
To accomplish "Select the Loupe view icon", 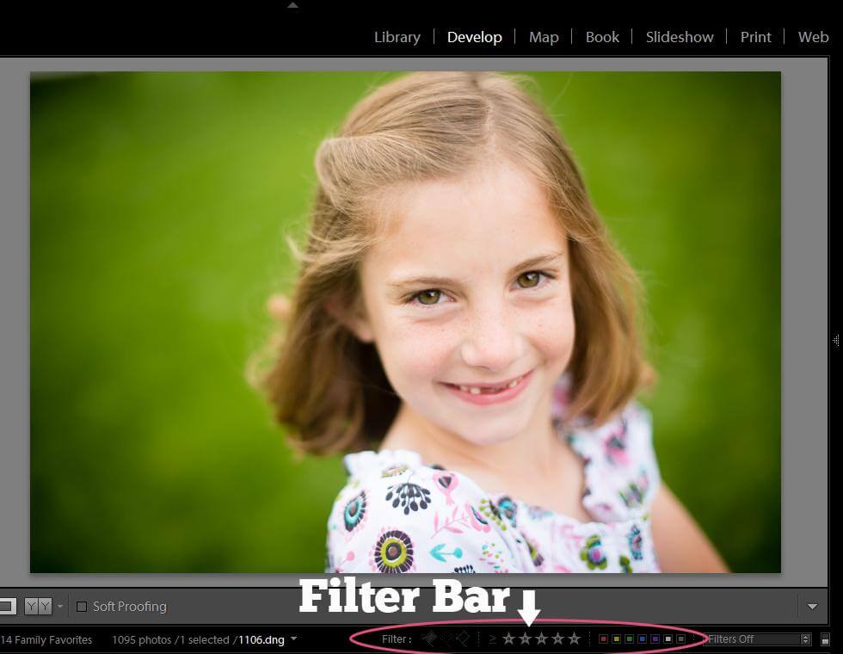I will [8, 606].
